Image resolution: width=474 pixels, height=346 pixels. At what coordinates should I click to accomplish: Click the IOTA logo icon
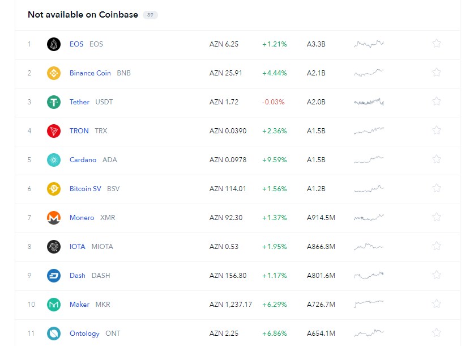[54, 247]
